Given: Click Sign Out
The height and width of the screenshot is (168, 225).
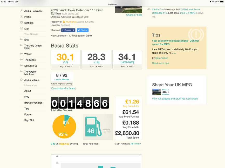Looking at the screenshot, I should click(29, 120).
